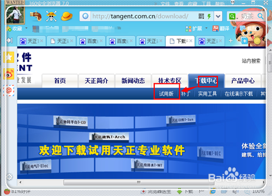Click the horizontal scrollbar left arrow
This screenshot has height=196, width=272.
coord(20,182)
